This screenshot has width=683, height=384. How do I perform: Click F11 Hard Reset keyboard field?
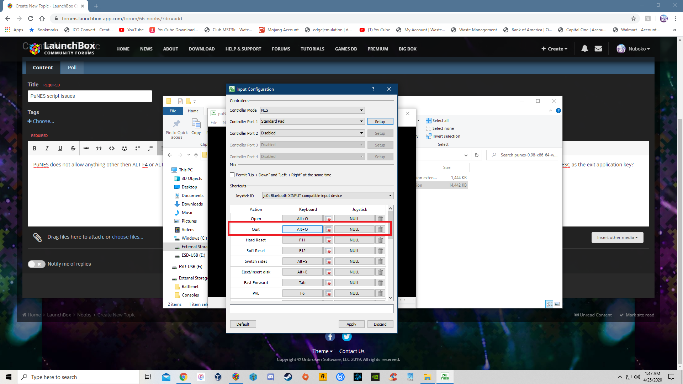[x=302, y=240]
